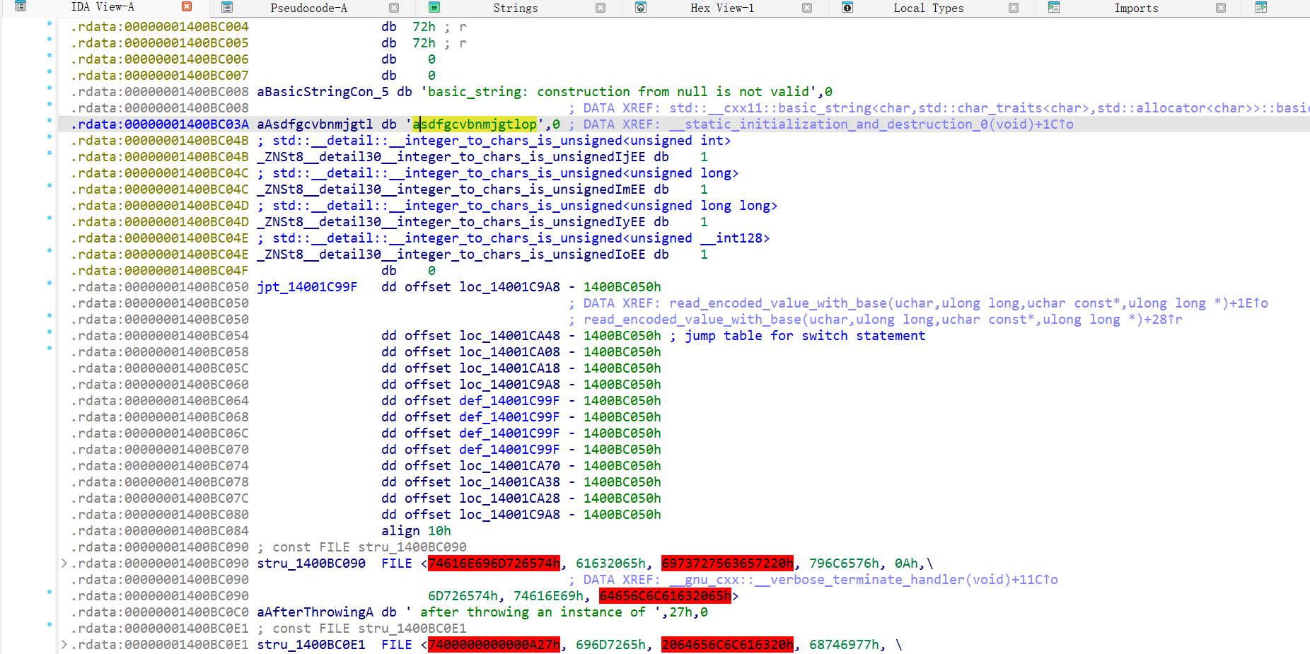This screenshot has width=1310, height=654.
Task: Follow the loc_14001CA08 offset
Action: pos(509,352)
